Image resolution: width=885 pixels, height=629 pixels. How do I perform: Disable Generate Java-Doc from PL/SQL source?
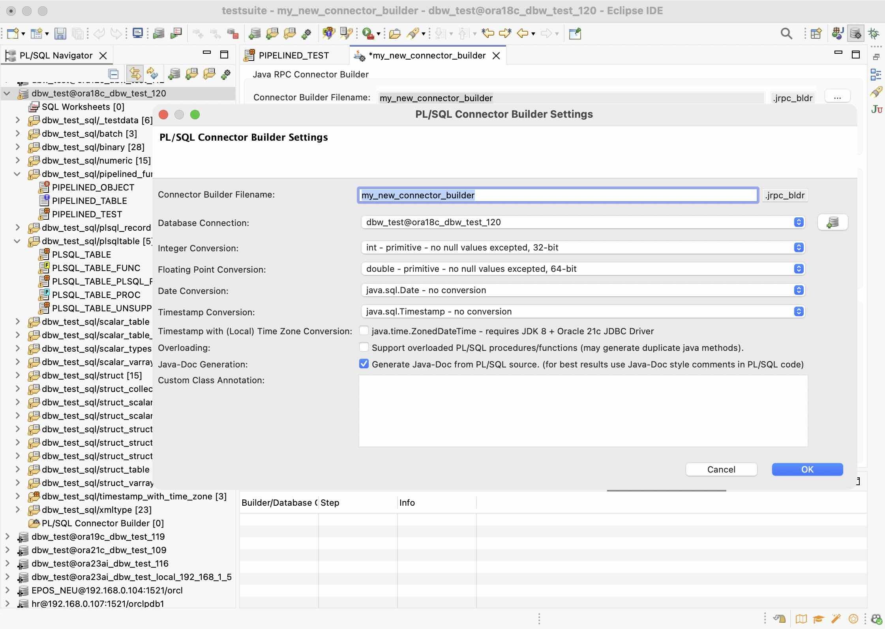click(364, 363)
